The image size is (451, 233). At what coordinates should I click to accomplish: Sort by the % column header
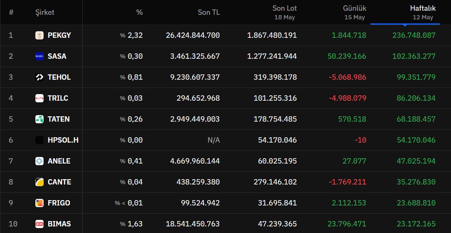click(x=139, y=12)
